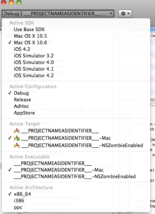Click the -NSZombieEnabled target's app icon

tap(17, 145)
